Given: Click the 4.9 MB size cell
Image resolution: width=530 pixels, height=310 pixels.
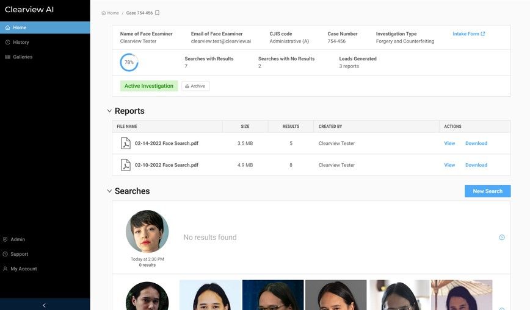Looking at the screenshot, I should point(245,165).
